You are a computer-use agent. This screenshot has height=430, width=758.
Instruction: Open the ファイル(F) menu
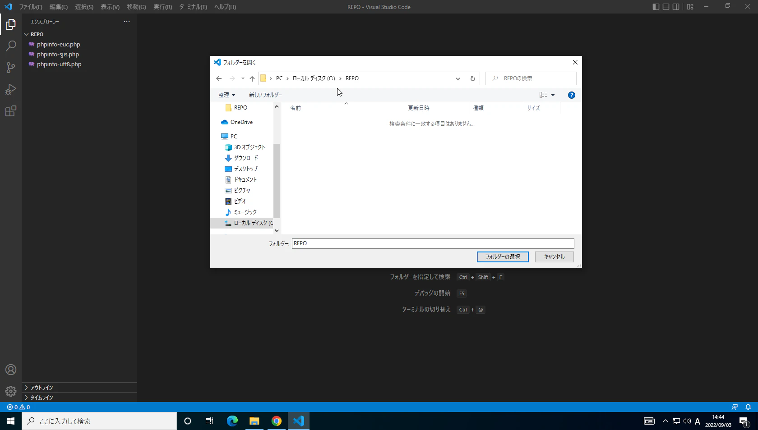[31, 7]
